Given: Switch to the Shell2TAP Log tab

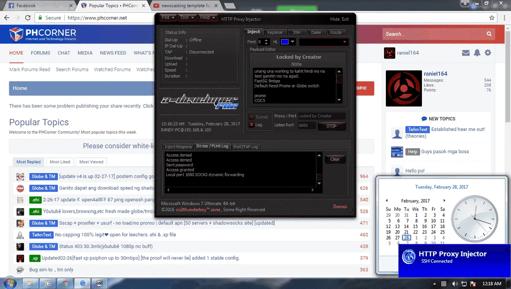Looking at the screenshot, I should click(x=245, y=147).
